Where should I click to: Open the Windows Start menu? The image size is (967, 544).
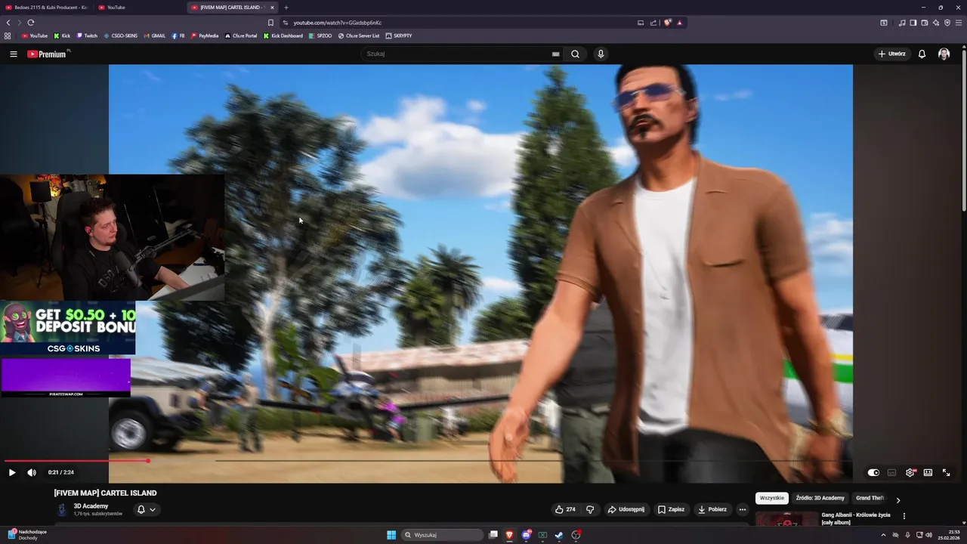[x=391, y=535]
